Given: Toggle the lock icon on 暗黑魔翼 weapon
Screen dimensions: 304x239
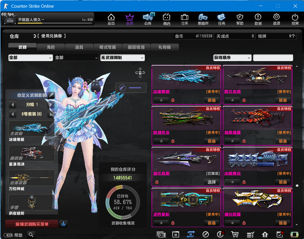Looking at the screenshot, I should 244,141.
